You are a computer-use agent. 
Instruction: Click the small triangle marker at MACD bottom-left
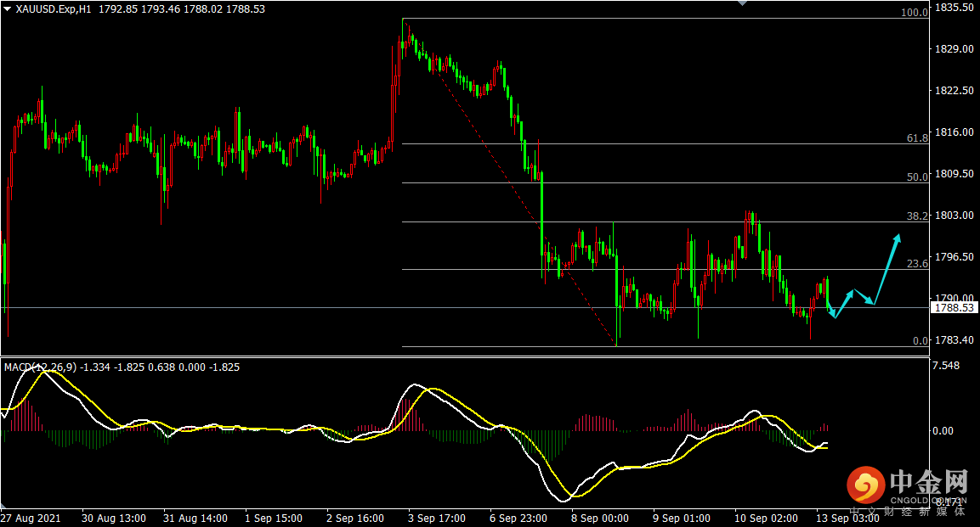3,506
